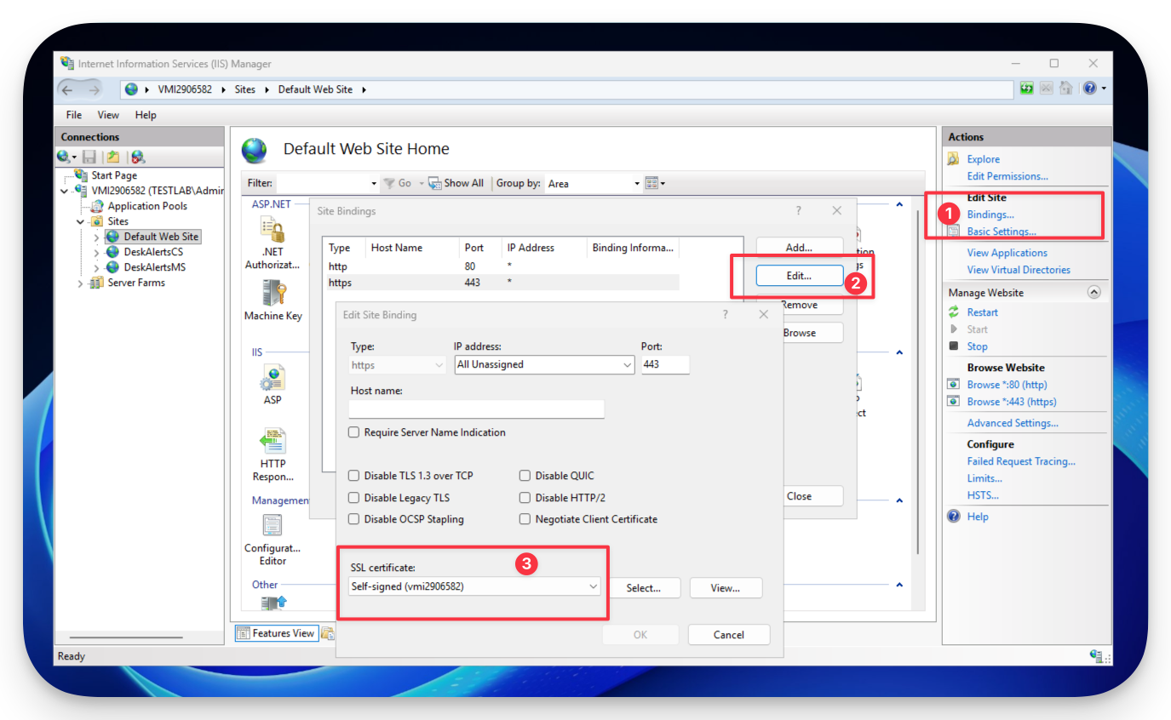This screenshot has height=720, width=1171.
Task: Click the back navigation arrow
Action: [67, 89]
